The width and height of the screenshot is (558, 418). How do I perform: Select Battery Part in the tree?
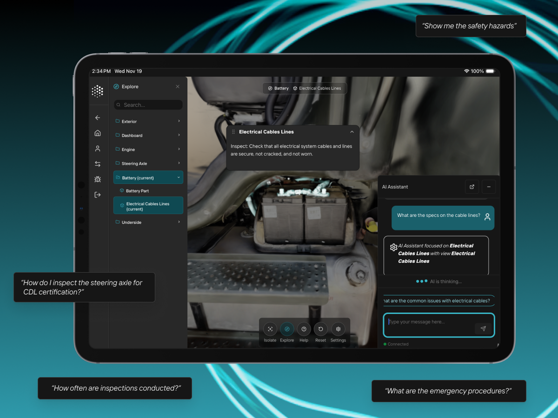click(138, 191)
